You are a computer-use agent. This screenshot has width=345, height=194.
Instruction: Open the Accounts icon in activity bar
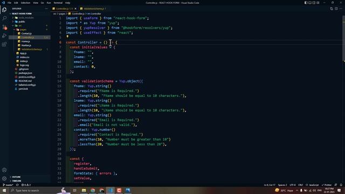(x=4, y=170)
